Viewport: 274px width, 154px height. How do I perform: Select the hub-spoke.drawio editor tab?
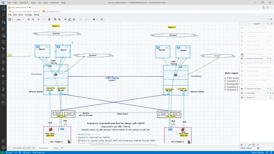tap(20, 8)
